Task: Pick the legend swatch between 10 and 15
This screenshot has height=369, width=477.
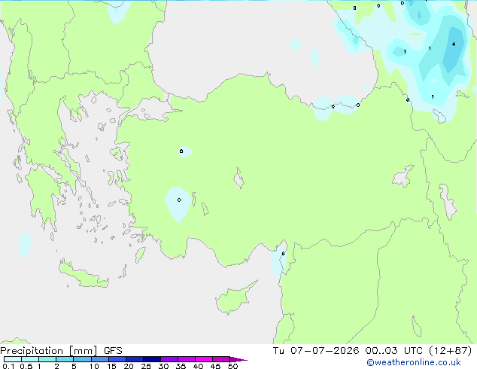Action: click(100, 359)
